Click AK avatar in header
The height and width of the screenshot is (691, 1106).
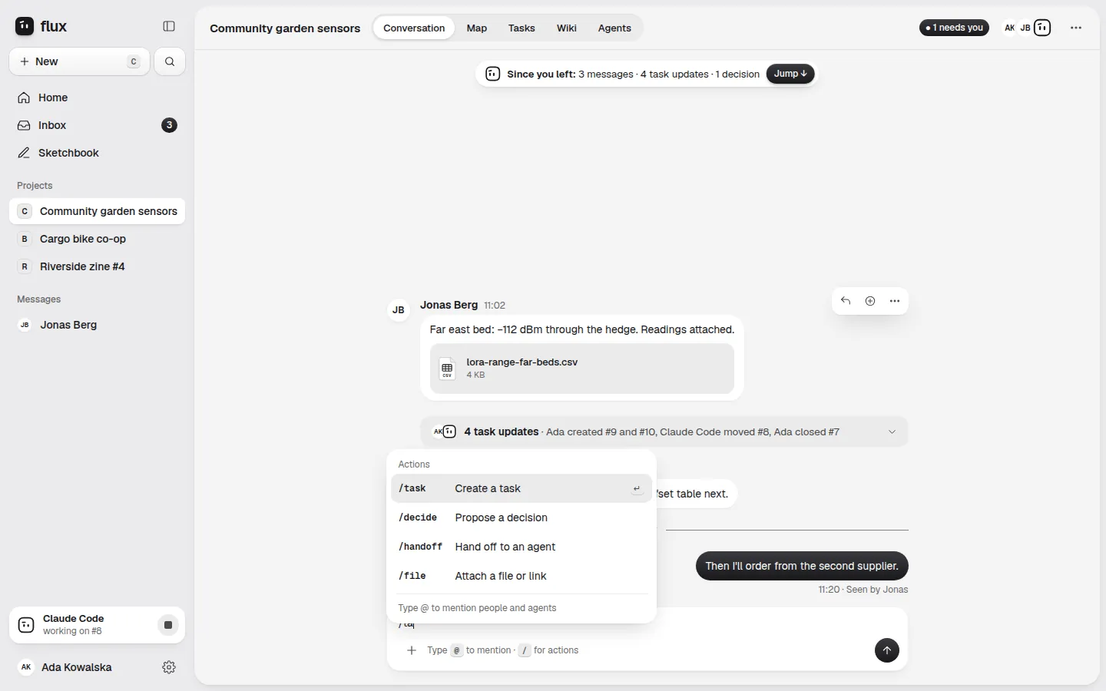click(x=1009, y=28)
